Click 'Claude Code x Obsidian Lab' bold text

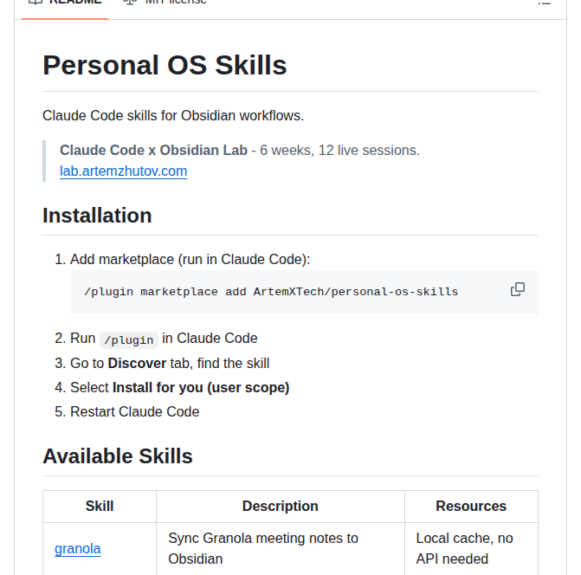(153, 150)
